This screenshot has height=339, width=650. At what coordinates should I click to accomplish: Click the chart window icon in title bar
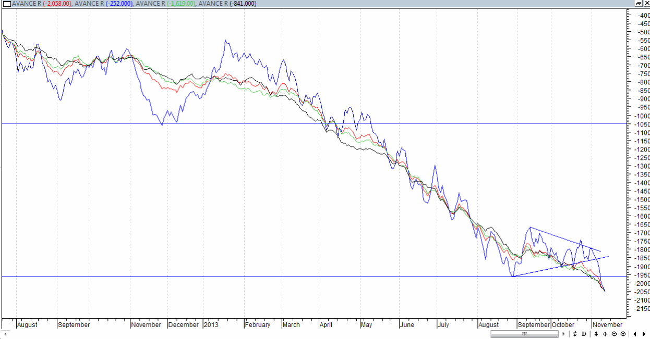[x=6, y=4]
